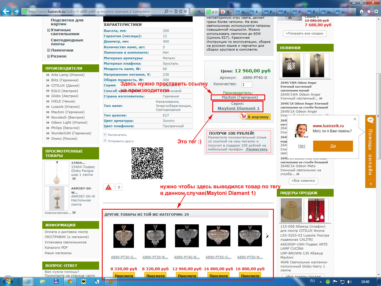Open the 'Помощь онлайн' side tab

pos(371,152)
